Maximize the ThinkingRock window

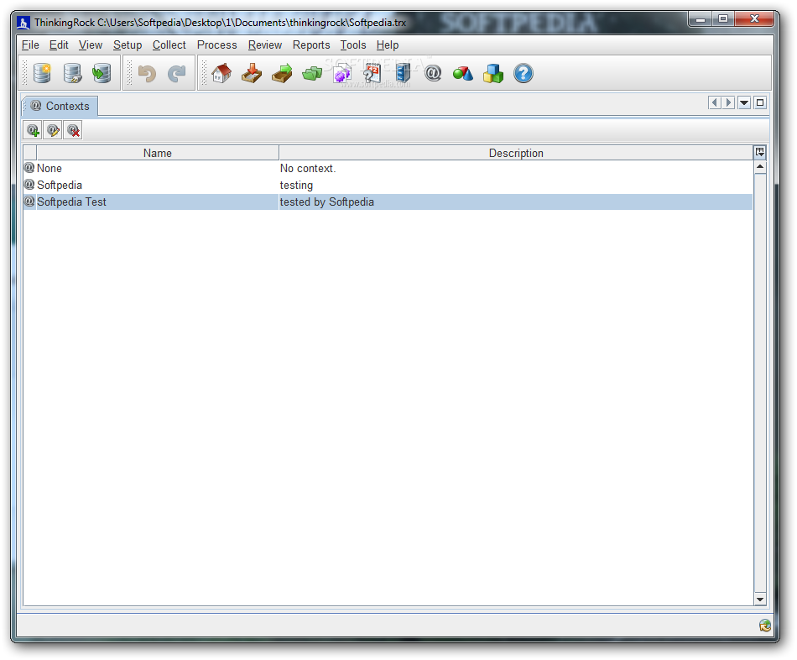723,19
